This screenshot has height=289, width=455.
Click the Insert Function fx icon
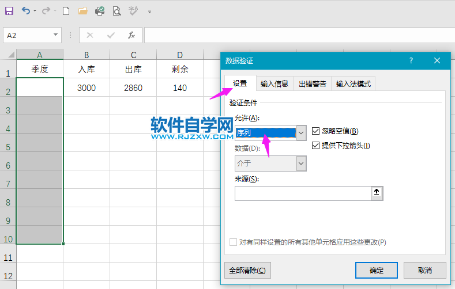tap(131, 35)
